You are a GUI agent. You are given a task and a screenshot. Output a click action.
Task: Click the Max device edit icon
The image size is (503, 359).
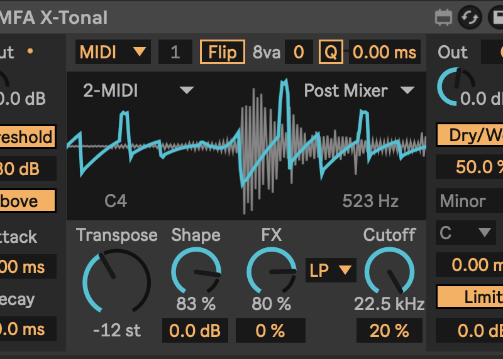coord(444,17)
